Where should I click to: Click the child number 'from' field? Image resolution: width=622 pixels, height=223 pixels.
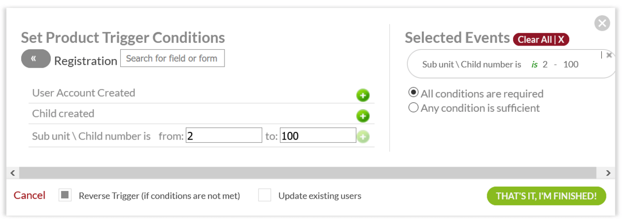click(x=224, y=136)
